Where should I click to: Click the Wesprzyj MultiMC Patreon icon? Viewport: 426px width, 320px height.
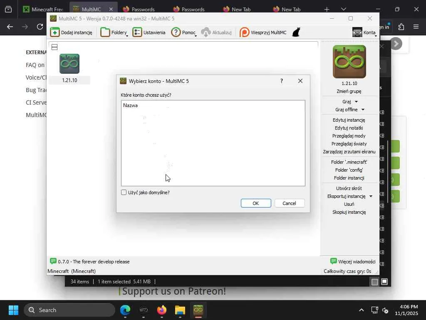point(244,32)
